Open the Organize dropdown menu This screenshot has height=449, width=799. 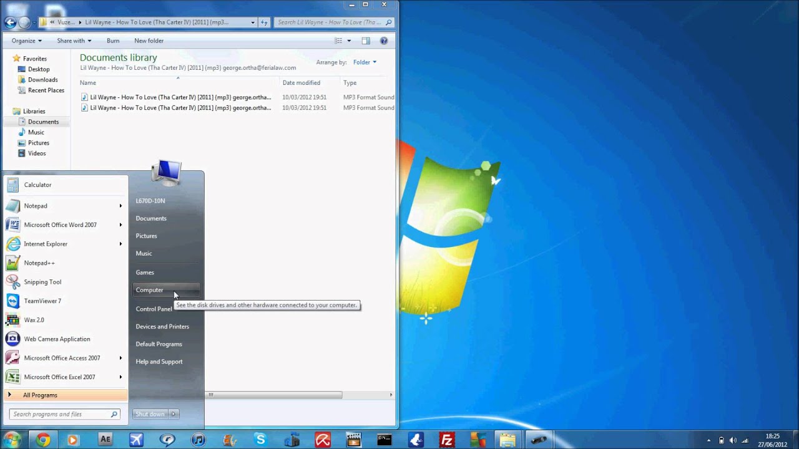pyautogui.click(x=26, y=41)
